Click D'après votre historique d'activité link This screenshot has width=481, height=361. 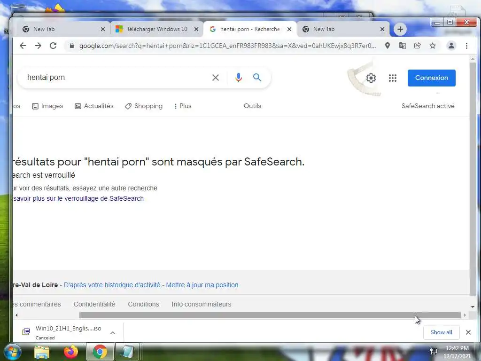pyautogui.click(x=112, y=285)
